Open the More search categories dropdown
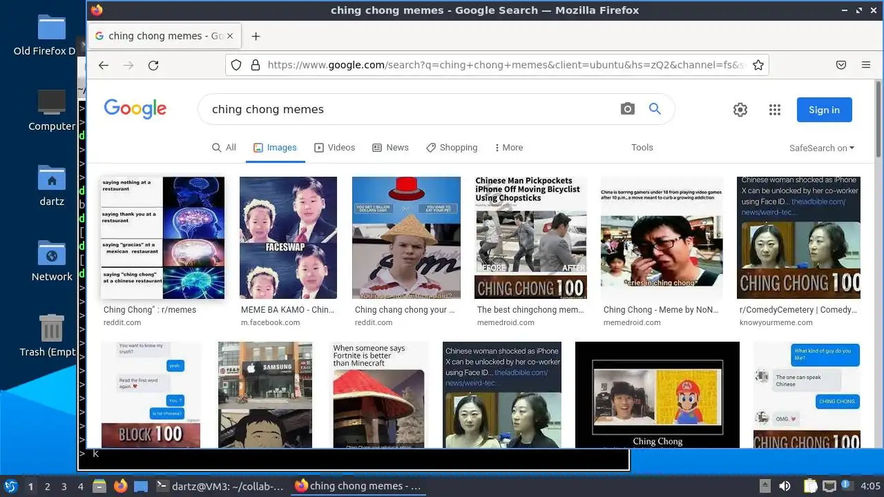The width and height of the screenshot is (884, 497). [x=509, y=148]
